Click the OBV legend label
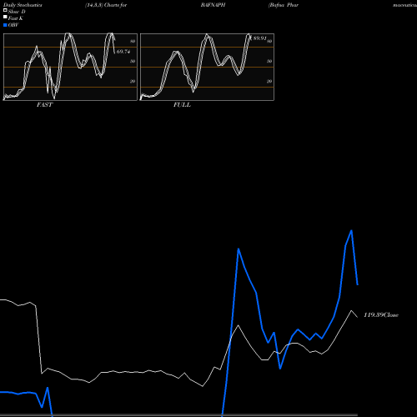Screen dimensions: 417x417 [x=13, y=25]
